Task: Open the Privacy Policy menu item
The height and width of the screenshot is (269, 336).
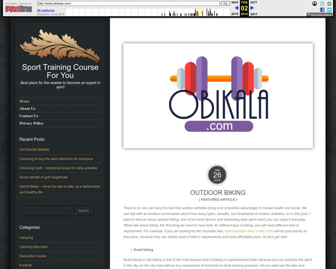Action: 31,123
